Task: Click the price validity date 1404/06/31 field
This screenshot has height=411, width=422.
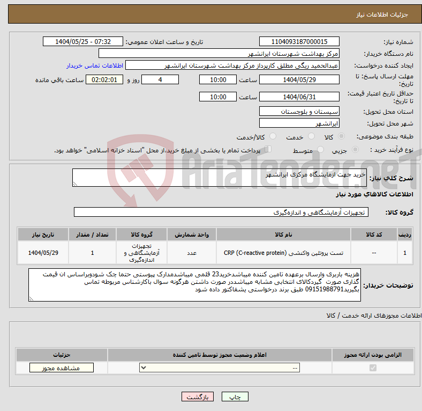Action: 299,97
